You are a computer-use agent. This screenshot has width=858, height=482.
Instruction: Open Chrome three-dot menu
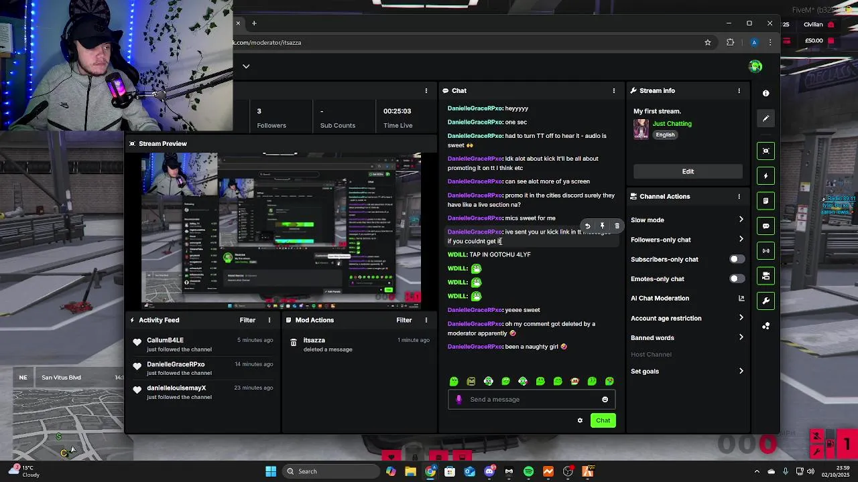[x=770, y=42]
